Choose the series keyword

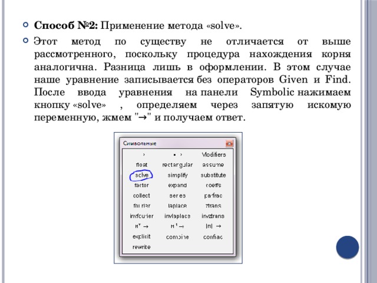[x=177, y=196]
